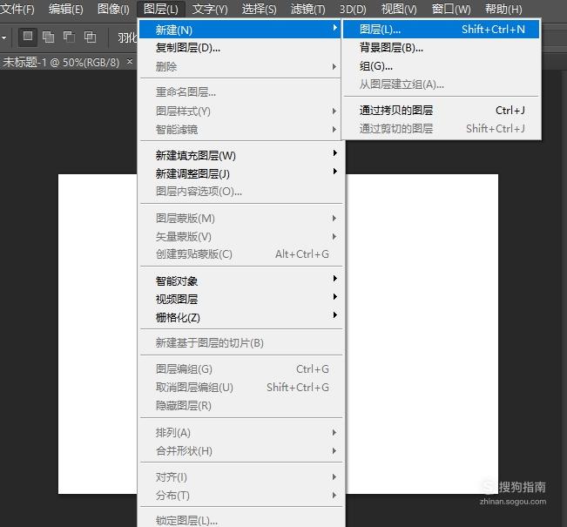Screen dimensions: 567x527
Task: Close the 未标题-1 document tab
Action: (x=130, y=62)
